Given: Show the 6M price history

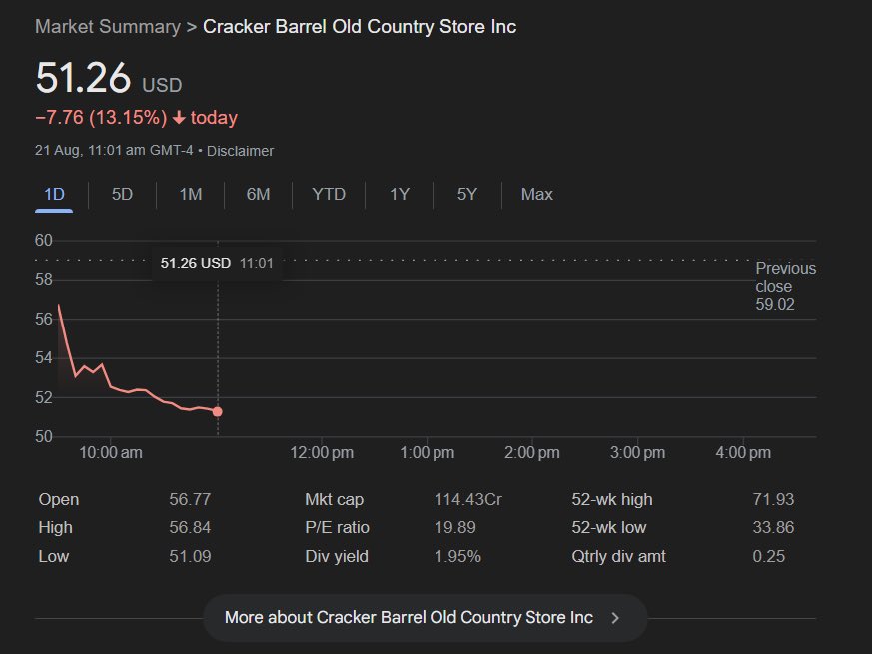Looking at the screenshot, I should (x=258, y=194).
